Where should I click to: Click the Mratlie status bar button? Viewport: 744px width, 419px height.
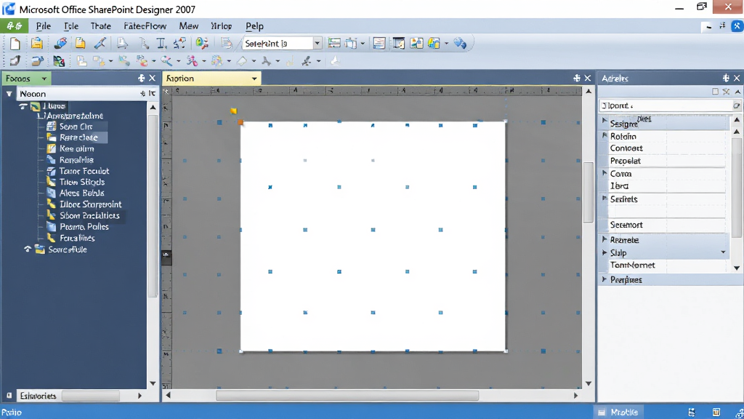tap(618, 412)
